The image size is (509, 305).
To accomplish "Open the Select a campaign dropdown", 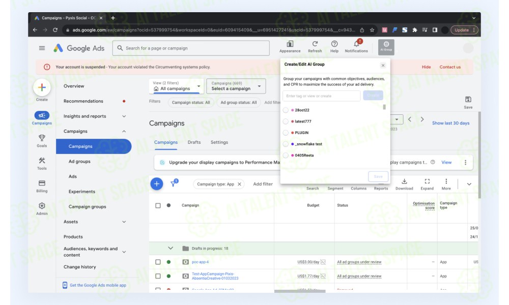I will (236, 86).
